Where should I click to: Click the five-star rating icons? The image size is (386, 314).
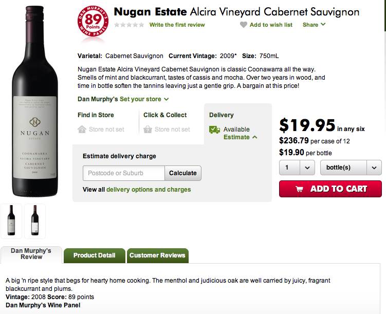pyautogui.click(x=129, y=25)
